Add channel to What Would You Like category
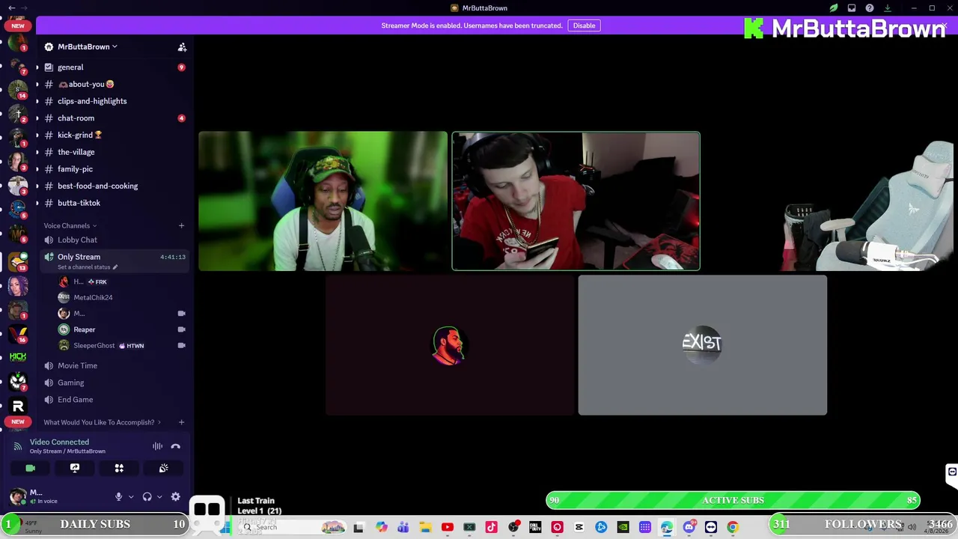The height and width of the screenshot is (539, 958). pyautogui.click(x=181, y=422)
